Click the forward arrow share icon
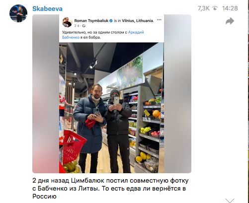 click(x=230, y=21)
